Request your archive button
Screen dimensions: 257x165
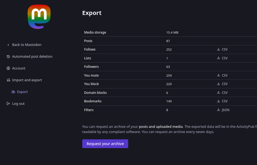pyautogui.click(x=105, y=144)
